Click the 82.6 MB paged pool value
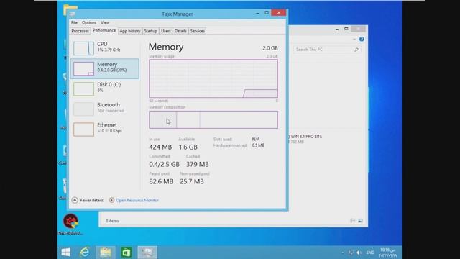 161,182
